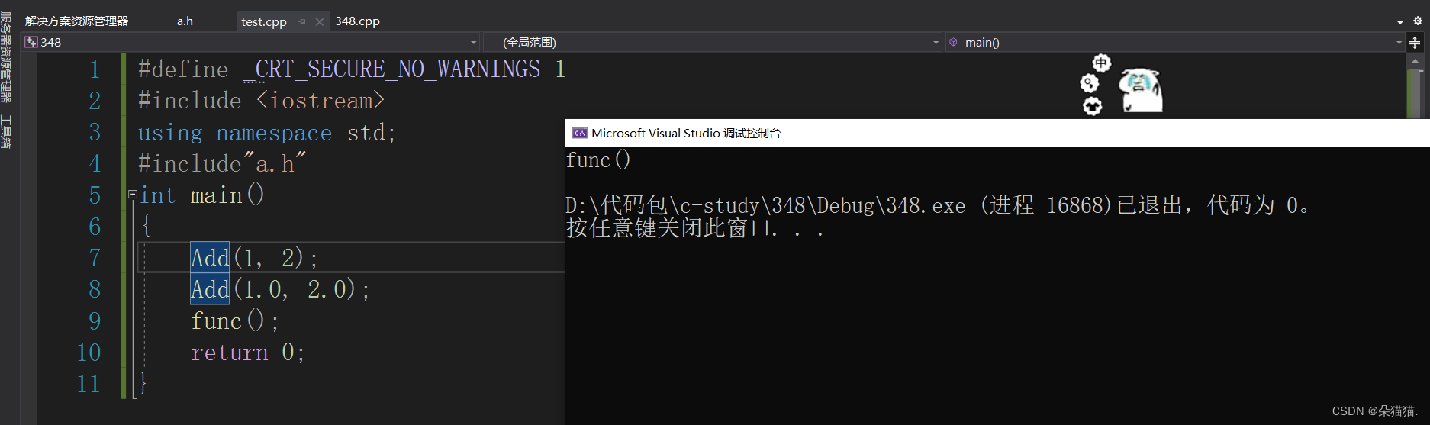Click the crying bear IME mascot
The width and height of the screenshot is (1430, 425).
pyautogui.click(x=1140, y=90)
